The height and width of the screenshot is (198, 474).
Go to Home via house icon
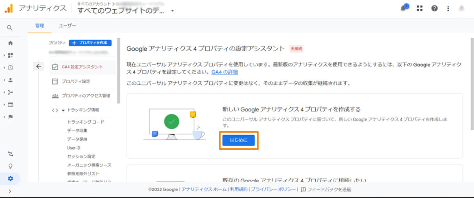pos(10,43)
